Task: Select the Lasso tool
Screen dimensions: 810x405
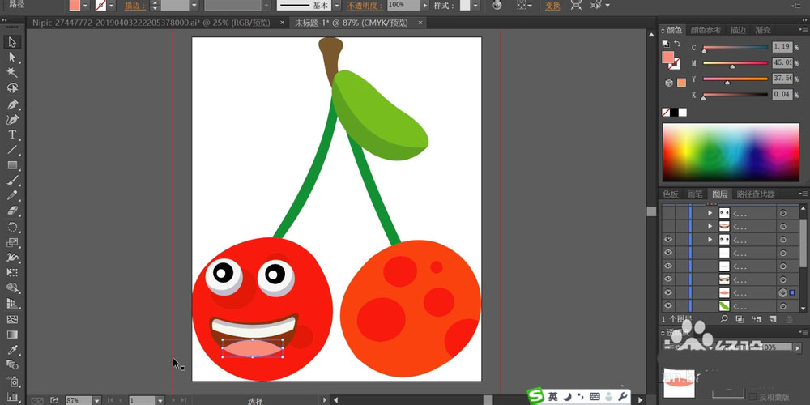Action: [12, 88]
